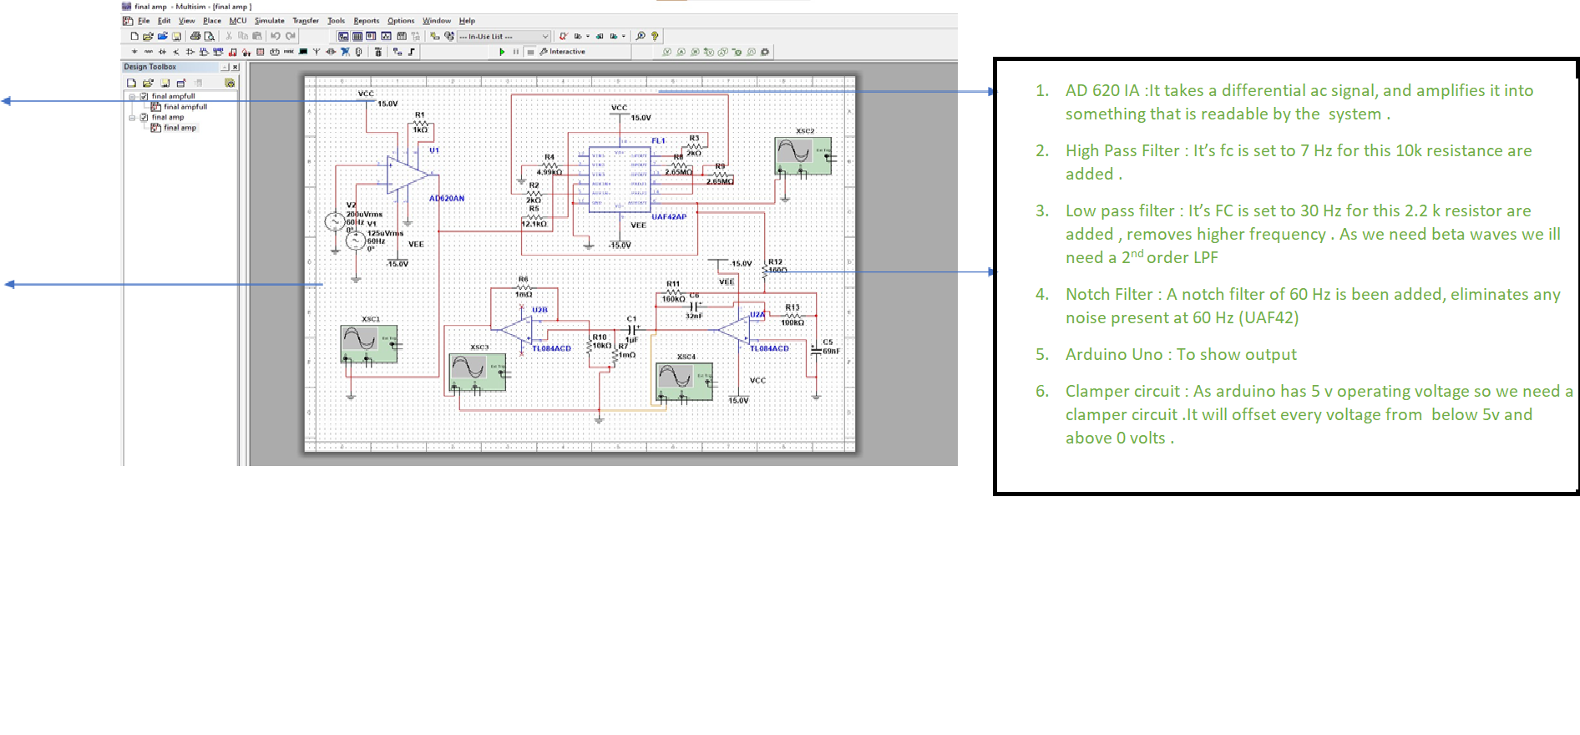This screenshot has height=735, width=1580.
Task: Open the Help menu
Action: (x=467, y=21)
